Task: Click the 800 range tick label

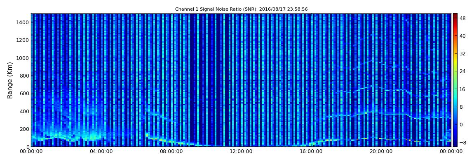Action: coord(24,75)
